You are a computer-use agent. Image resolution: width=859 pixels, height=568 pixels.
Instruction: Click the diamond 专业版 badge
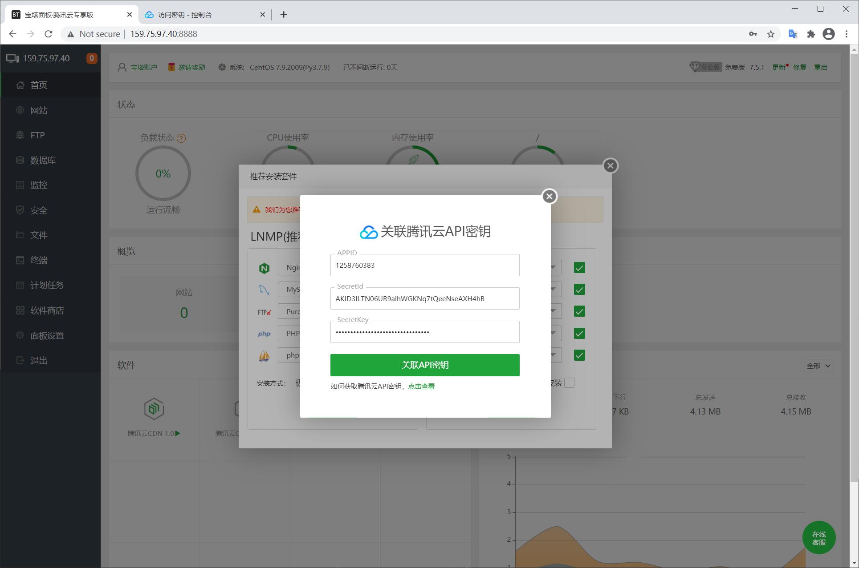pos(705,67)
